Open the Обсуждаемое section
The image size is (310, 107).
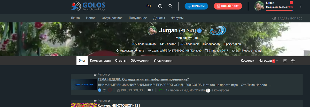tap(112, 18)
